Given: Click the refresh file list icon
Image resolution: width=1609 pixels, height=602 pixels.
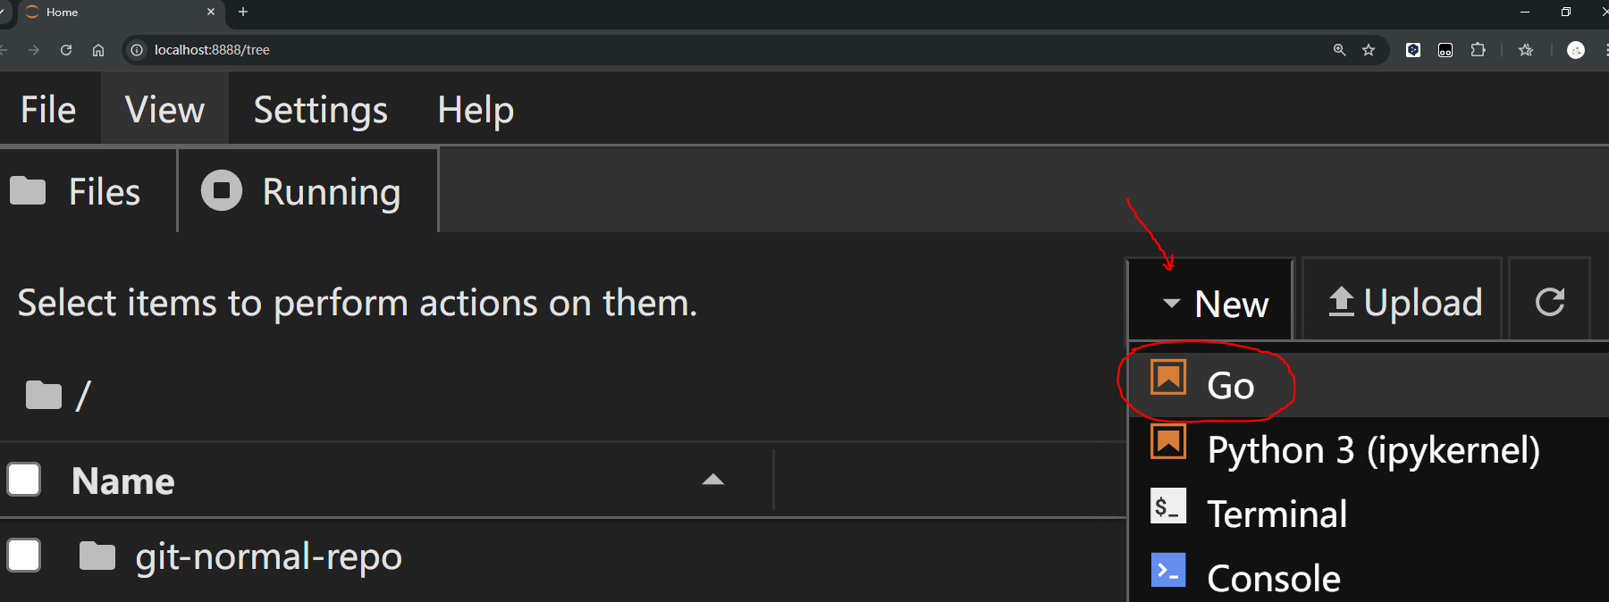Looking at the screenshot, I should [x=1549, y=301].
